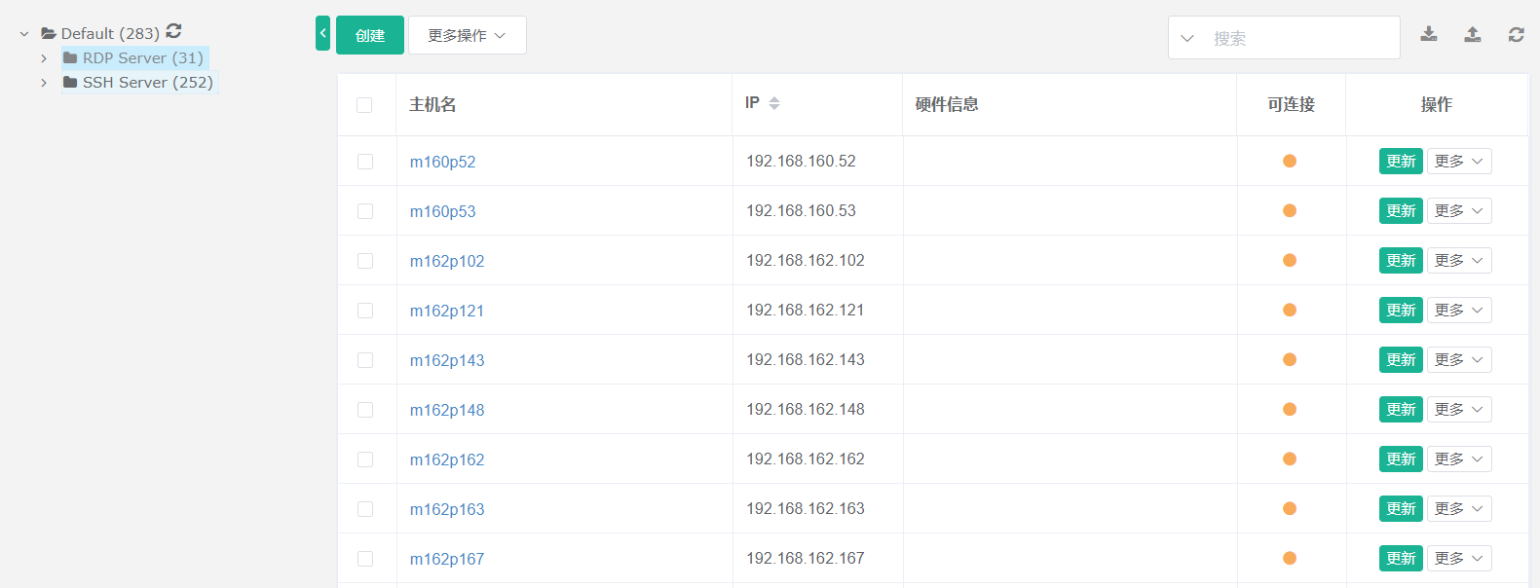Check the m162p148 row checkbox
This screenshot has width=1540, height=588.
365,410
